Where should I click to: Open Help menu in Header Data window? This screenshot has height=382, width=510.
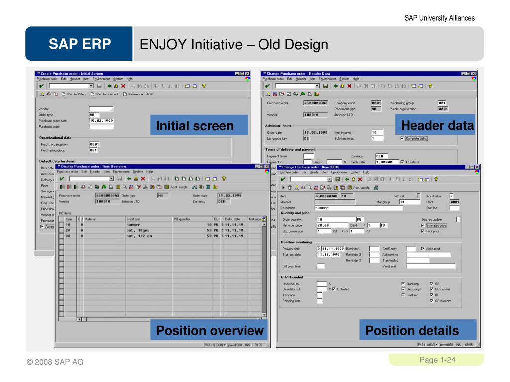356,79
